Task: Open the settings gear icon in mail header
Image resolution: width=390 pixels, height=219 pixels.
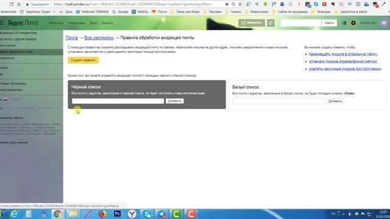Action: point(353,23)
